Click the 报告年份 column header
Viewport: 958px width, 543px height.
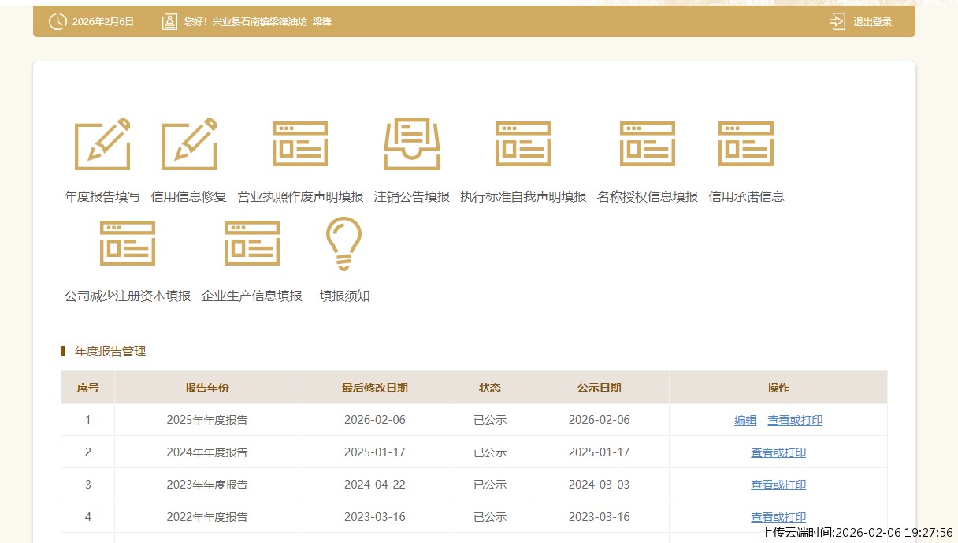click(x=207, y=388)
